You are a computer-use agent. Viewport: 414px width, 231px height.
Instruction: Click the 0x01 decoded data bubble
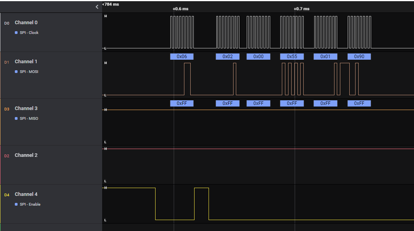[x=325, y=57]
